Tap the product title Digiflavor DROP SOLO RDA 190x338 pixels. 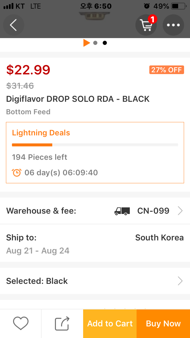click(78, 99)
